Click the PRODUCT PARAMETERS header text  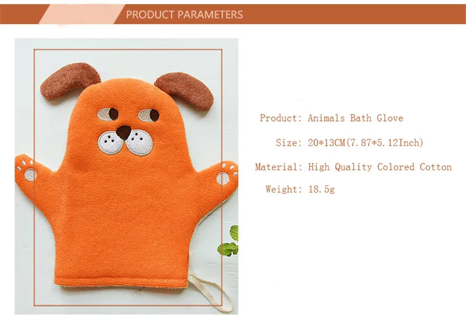(184, 15)
